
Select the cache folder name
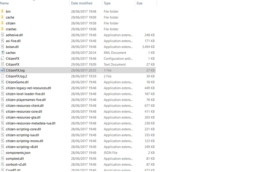point(10,17)
